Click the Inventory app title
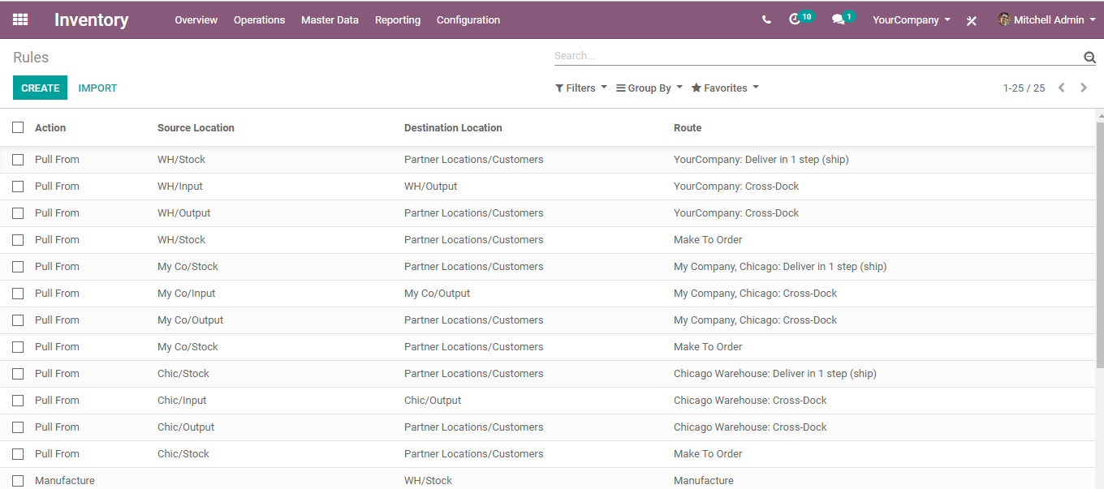 click(91, 19)
